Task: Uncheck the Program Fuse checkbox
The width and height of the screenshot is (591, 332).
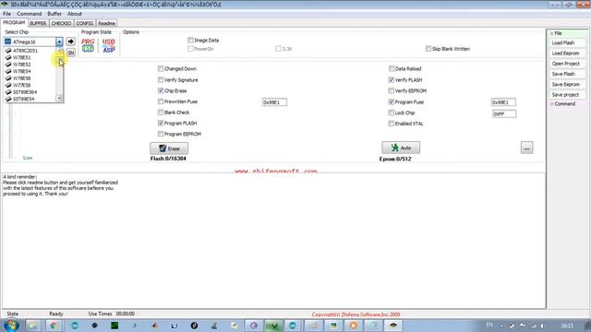Action: click(392, 102)
